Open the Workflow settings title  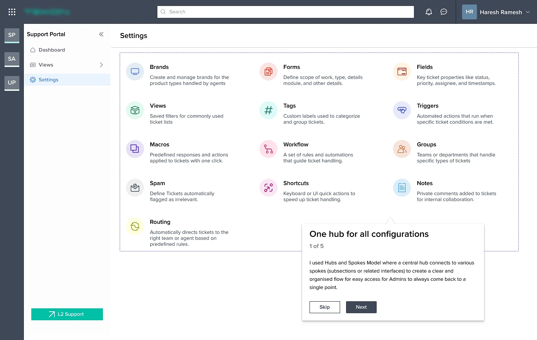click(296, 144)
